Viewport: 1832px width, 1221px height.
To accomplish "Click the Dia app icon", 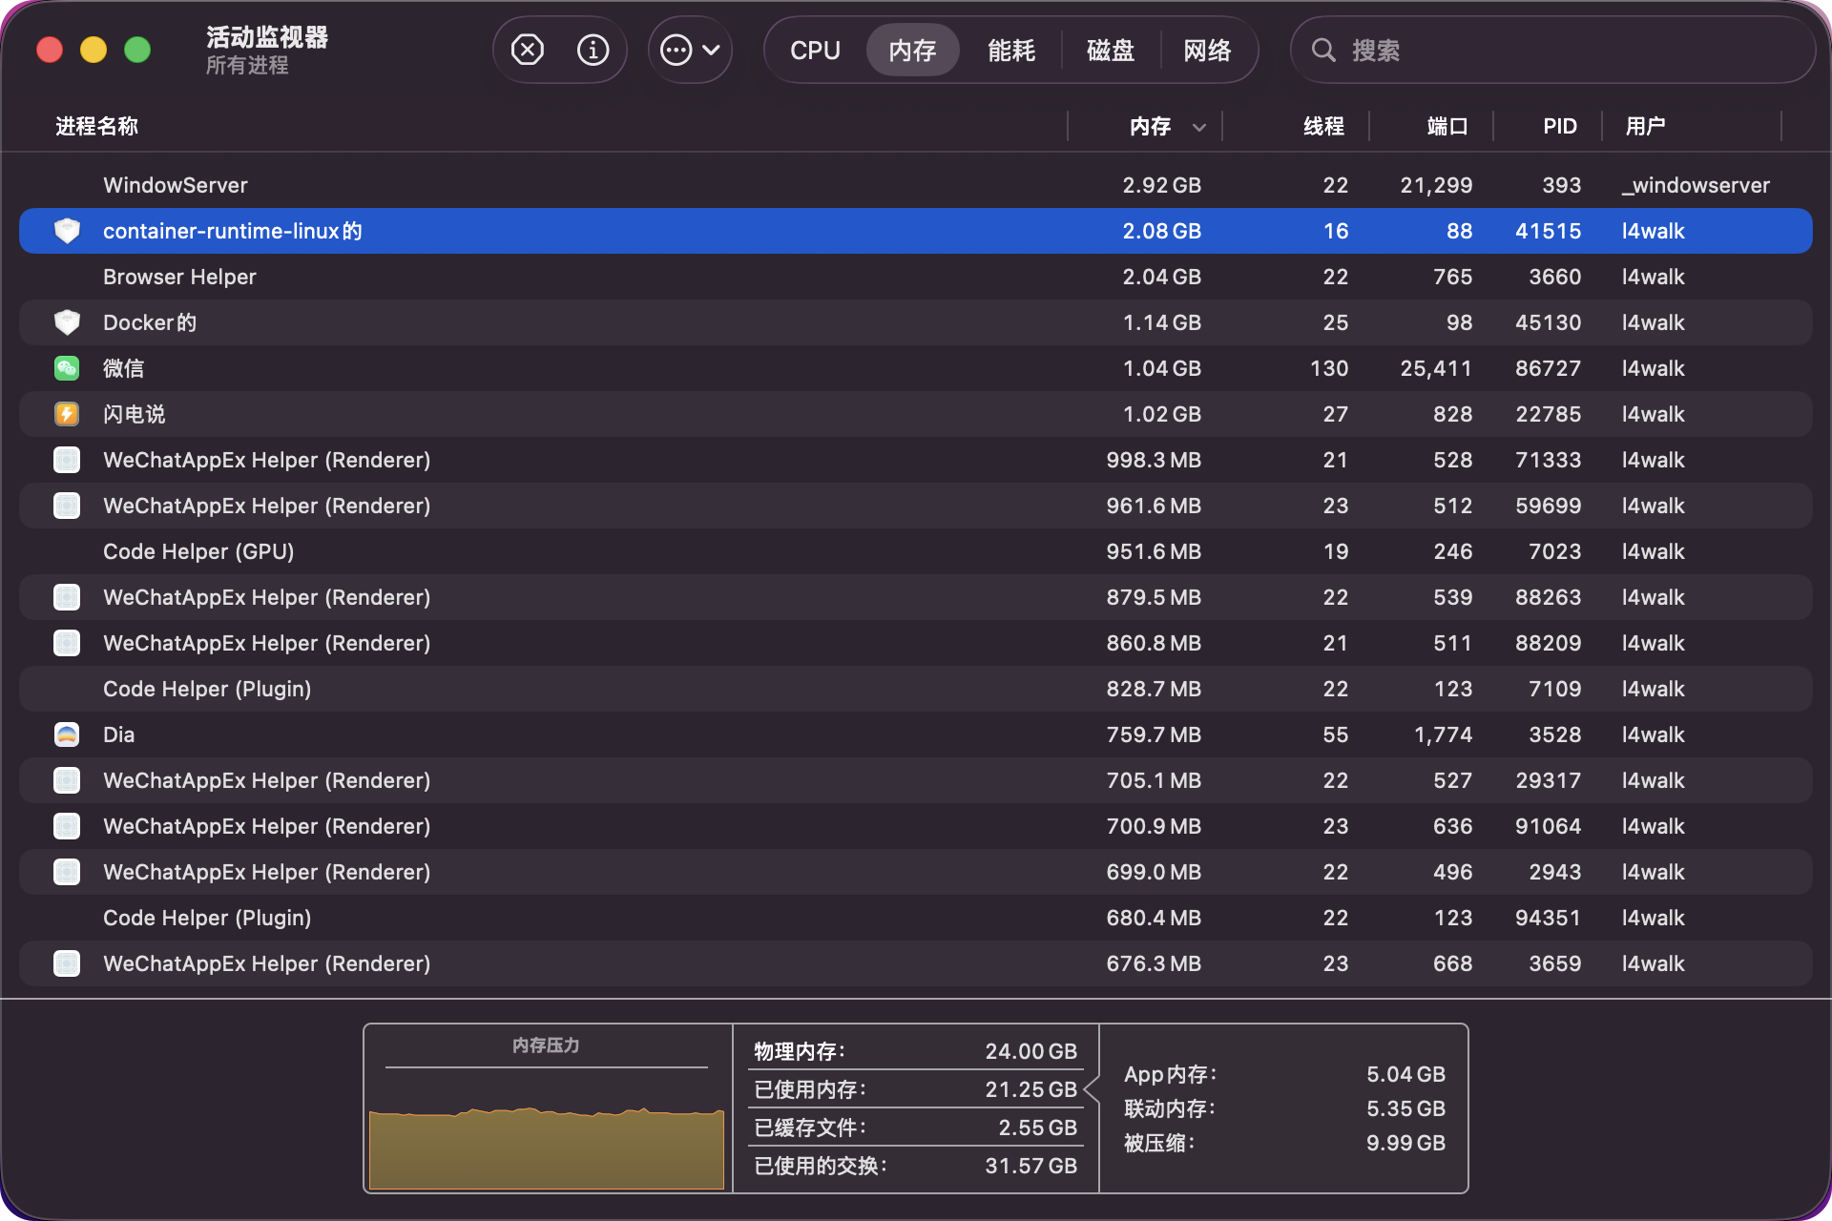I will point(67,735).
